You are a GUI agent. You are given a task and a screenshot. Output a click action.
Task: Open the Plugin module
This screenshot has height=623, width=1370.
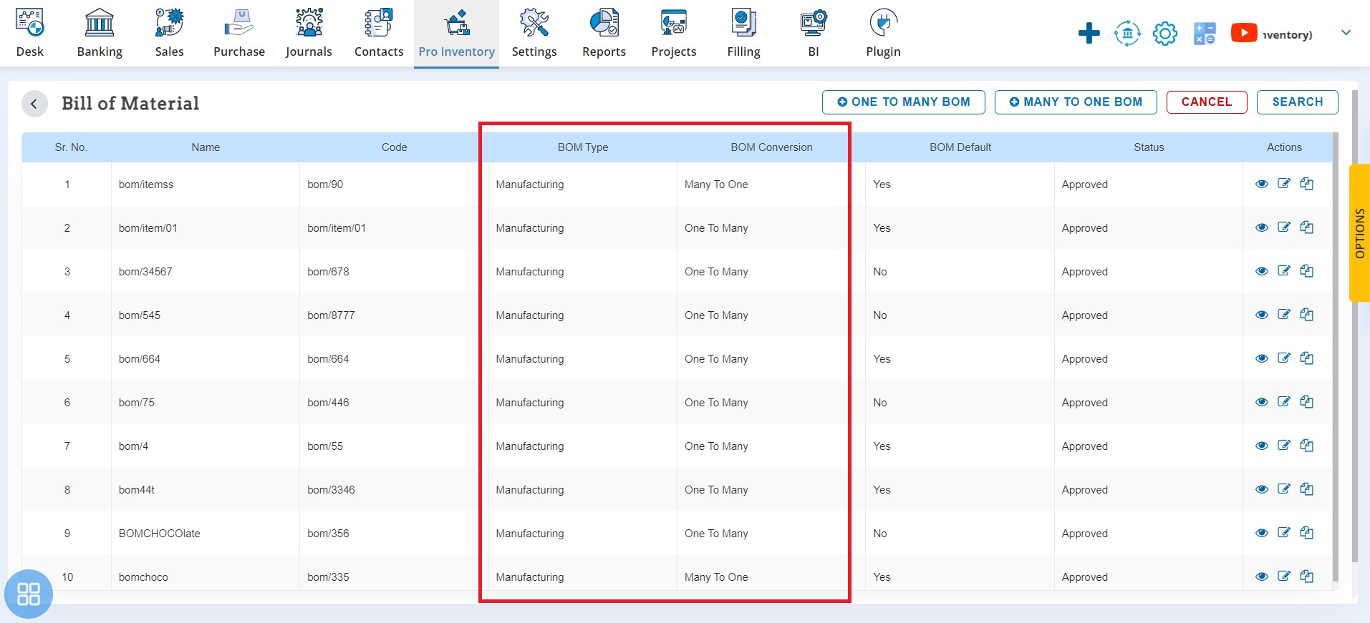coord(883,34)
